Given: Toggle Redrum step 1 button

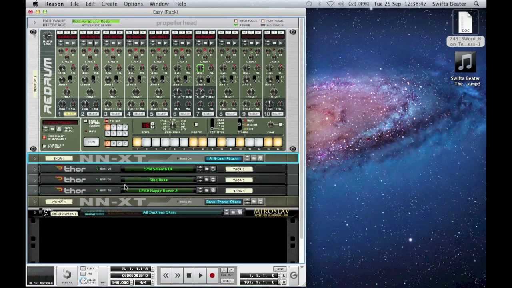Looking at the screenshot, I should click(137, 142).
